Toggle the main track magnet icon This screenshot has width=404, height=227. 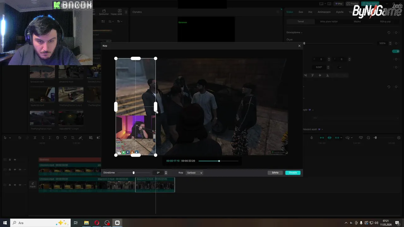[x=322, y=138]
